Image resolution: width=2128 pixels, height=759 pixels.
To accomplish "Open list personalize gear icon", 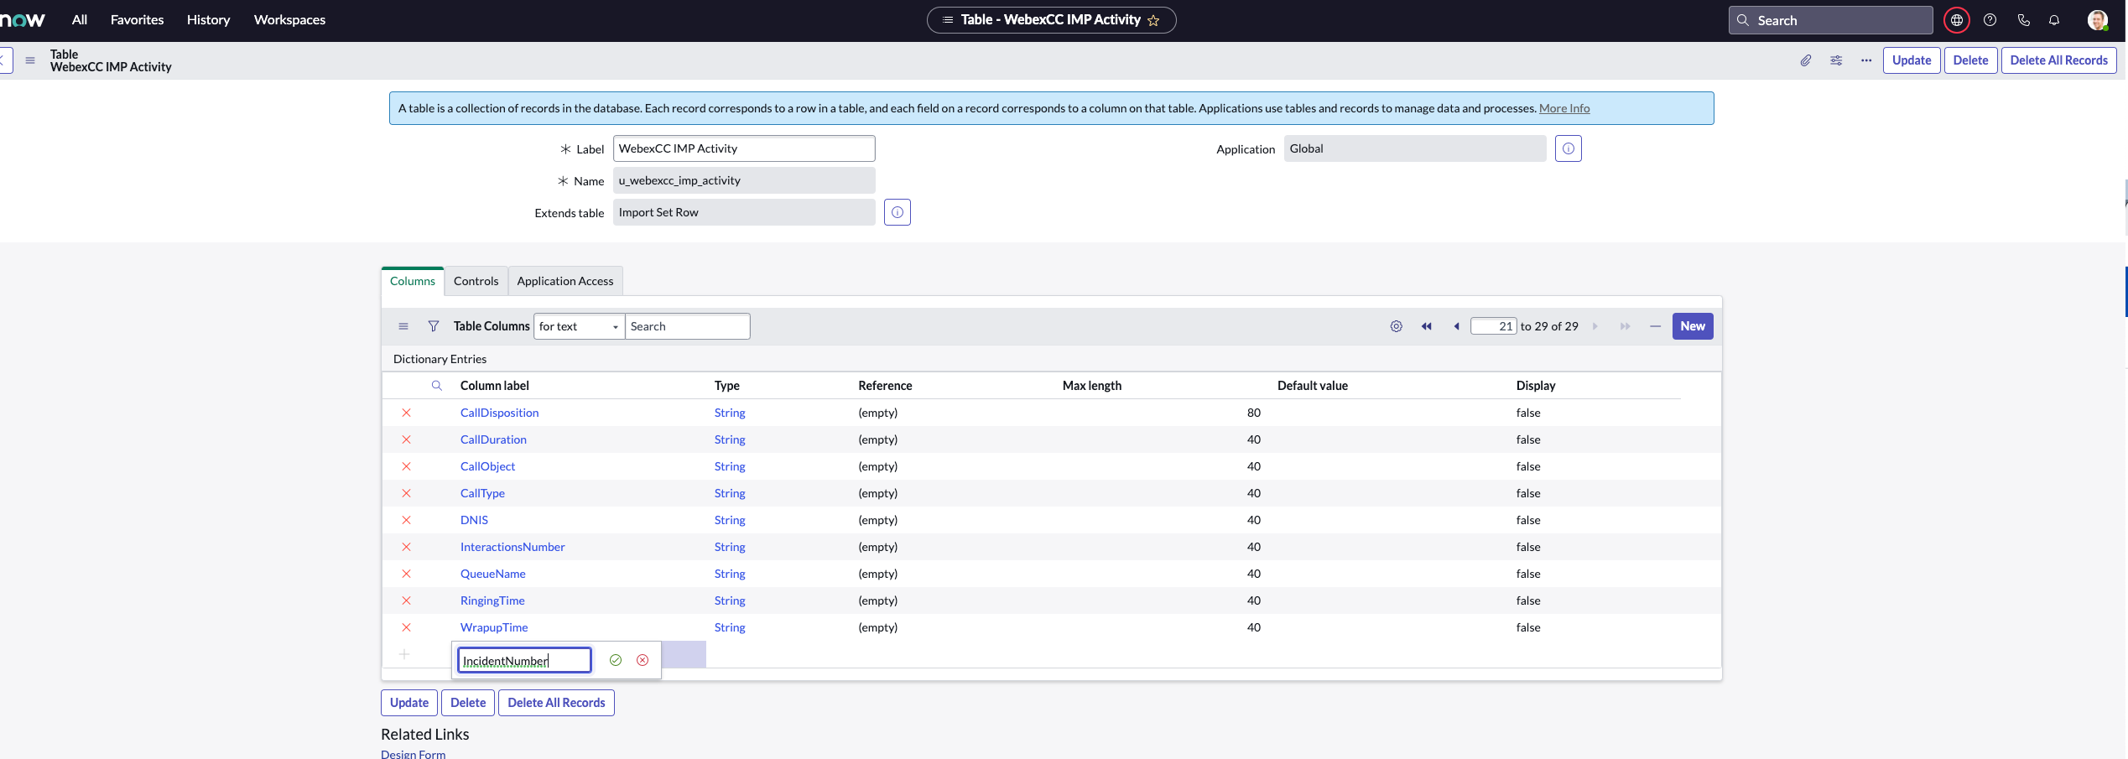I will click(1396, 326).
